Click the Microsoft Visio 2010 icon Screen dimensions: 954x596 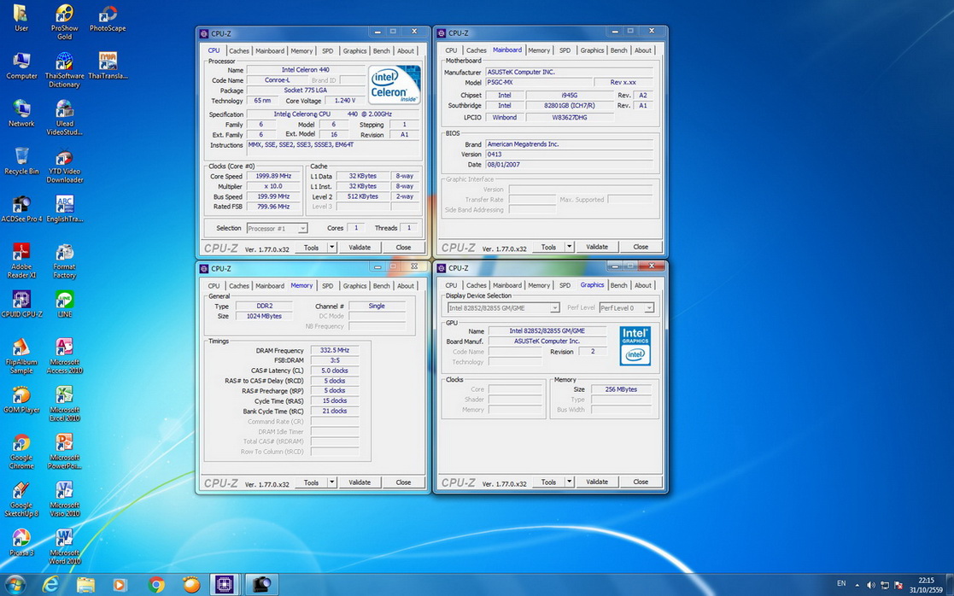point(65,500)
